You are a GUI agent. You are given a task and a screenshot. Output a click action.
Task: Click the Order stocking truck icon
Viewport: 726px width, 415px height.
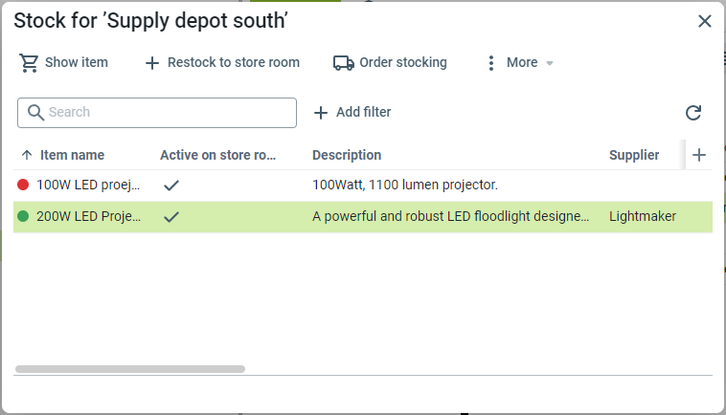(343, 62)
